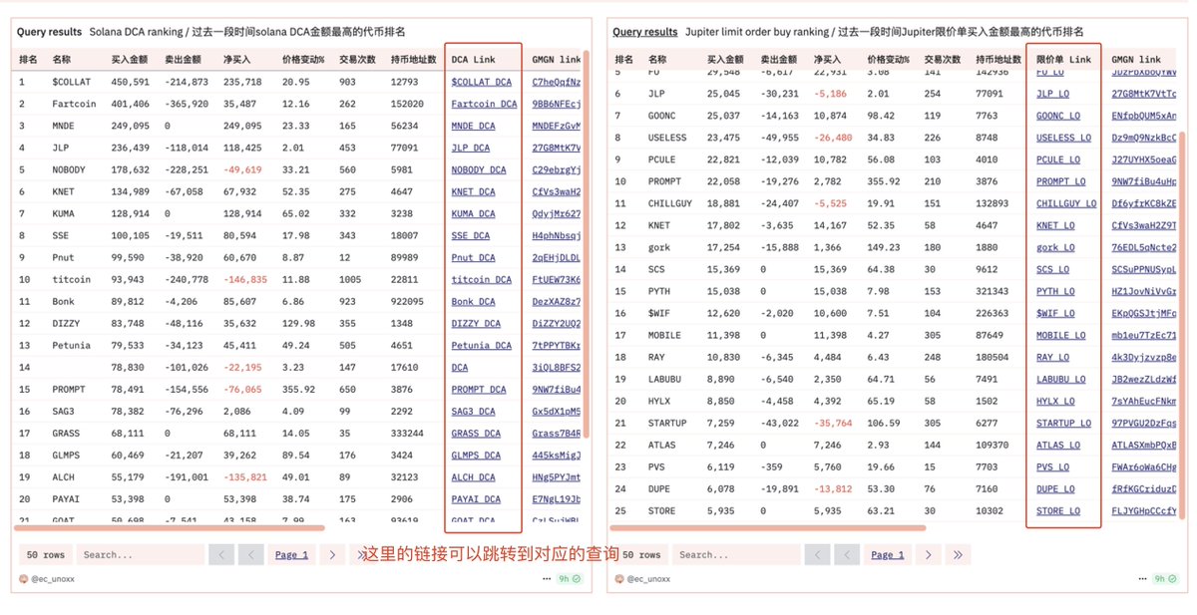Image resolution: width=1197 pixels, height=615 pixels.
Task: Open the GMGN link in the RAY row
Action: (1144, 357)
